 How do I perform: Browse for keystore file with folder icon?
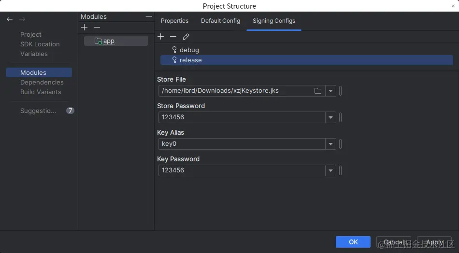tap(318, 91)
